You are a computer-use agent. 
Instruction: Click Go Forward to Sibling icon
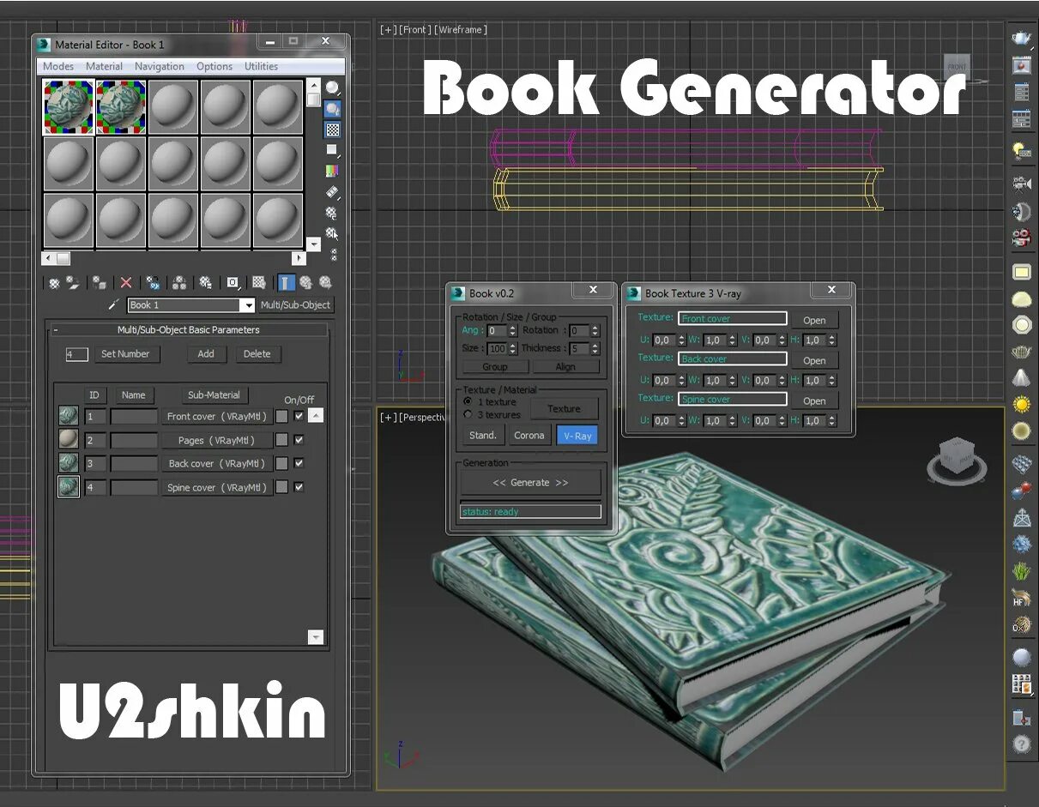(326, 283)
